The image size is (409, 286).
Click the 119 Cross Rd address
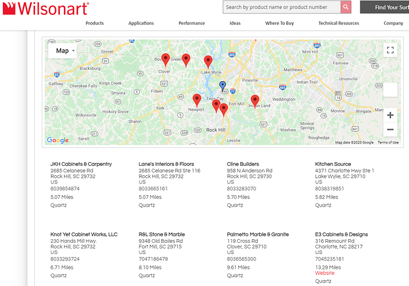pos(242,241)
